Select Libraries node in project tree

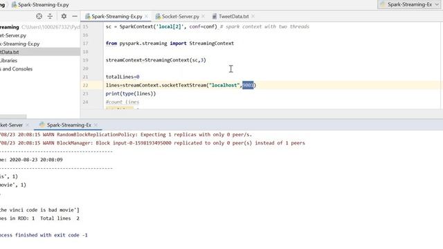coord(8,60)
